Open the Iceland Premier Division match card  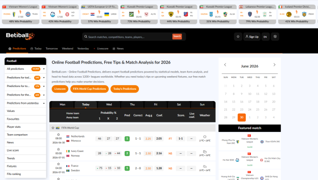pos(297,14)
